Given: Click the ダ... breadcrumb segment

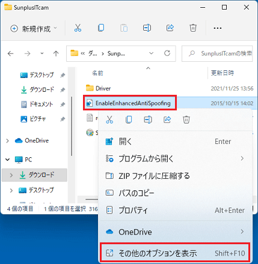Looking at the screenshot, I should pyautogui.click(x=93, y=53).
